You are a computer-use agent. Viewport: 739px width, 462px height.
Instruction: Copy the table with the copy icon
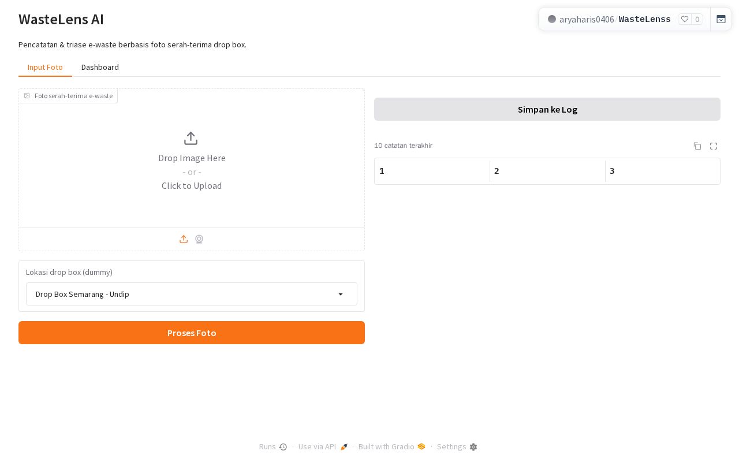click(x=697, y=146)
